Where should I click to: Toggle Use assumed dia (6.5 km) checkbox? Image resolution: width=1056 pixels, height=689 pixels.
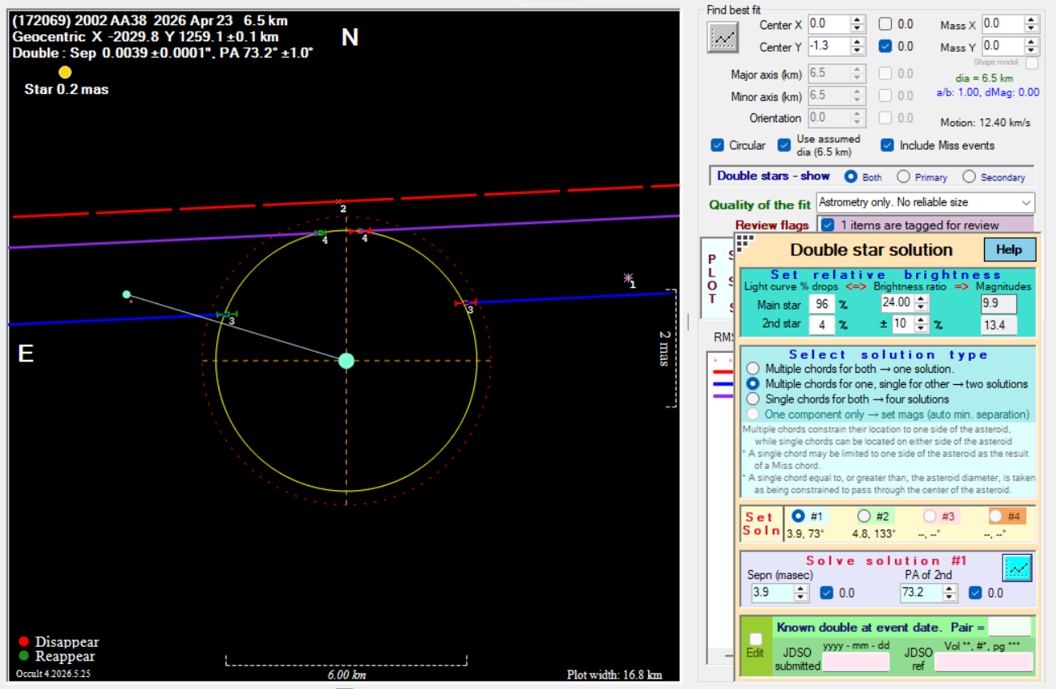pos(783,146)
